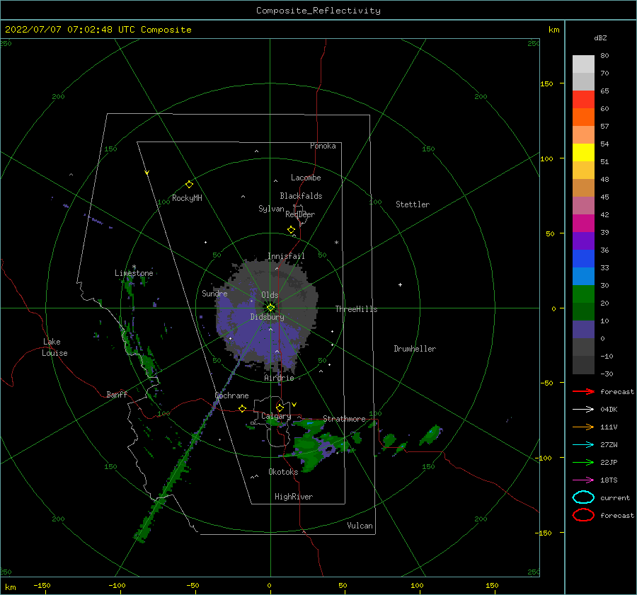Select the orange 111V arrow legend icon
Viewport: 637px width, 595px height.
(x=583, y=427)
